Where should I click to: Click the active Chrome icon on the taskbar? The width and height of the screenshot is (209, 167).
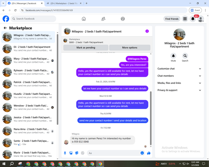(x=100, y=164)
